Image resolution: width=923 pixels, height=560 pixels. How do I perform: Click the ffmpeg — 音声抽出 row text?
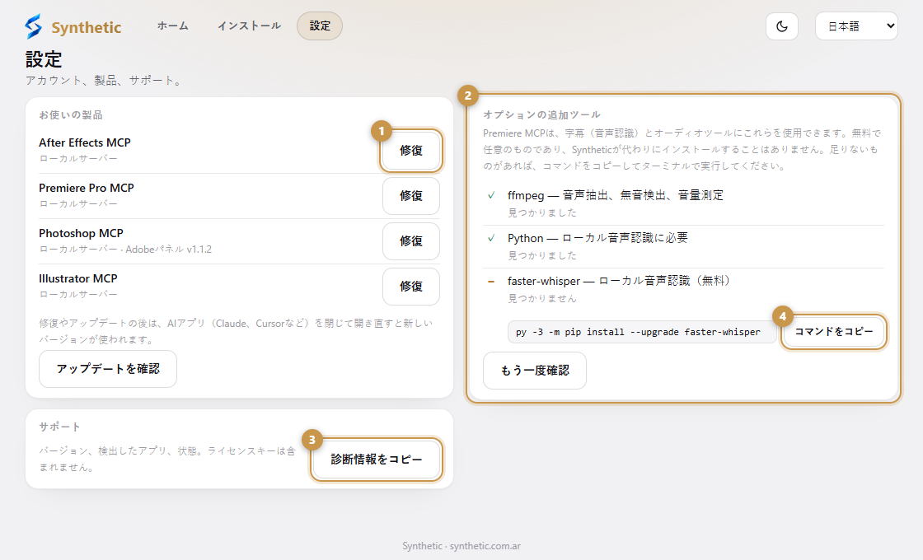(x=616, y=195)
